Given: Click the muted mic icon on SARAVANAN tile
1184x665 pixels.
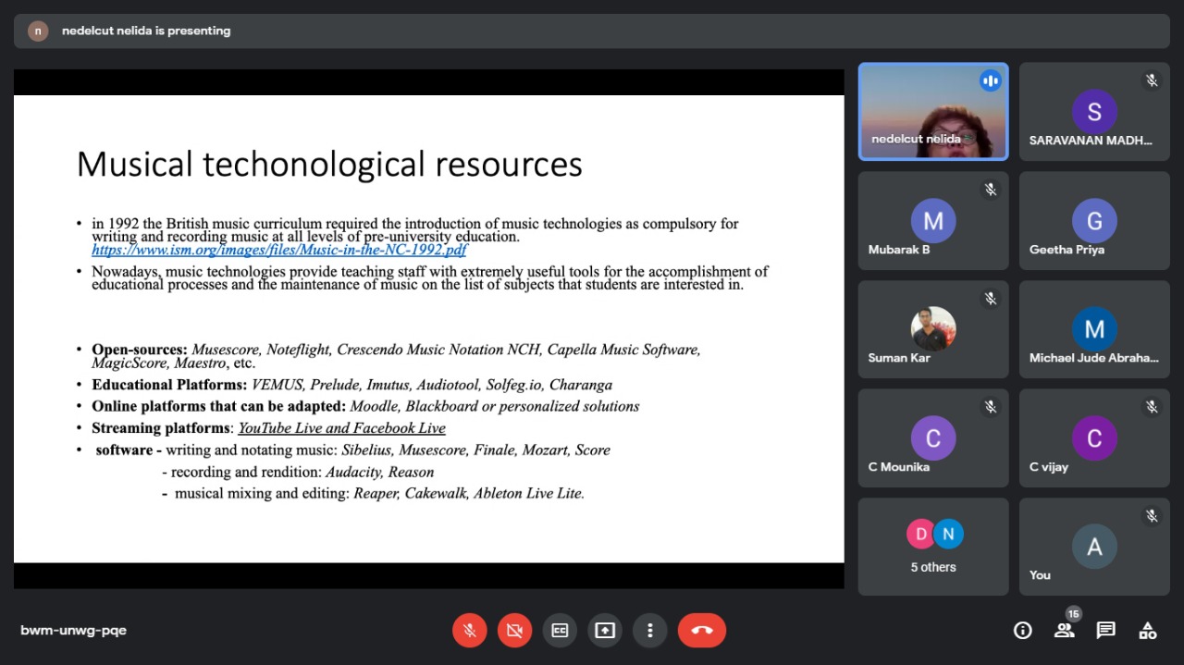Looking at the screenshot, I should (x=1152, y=80).
